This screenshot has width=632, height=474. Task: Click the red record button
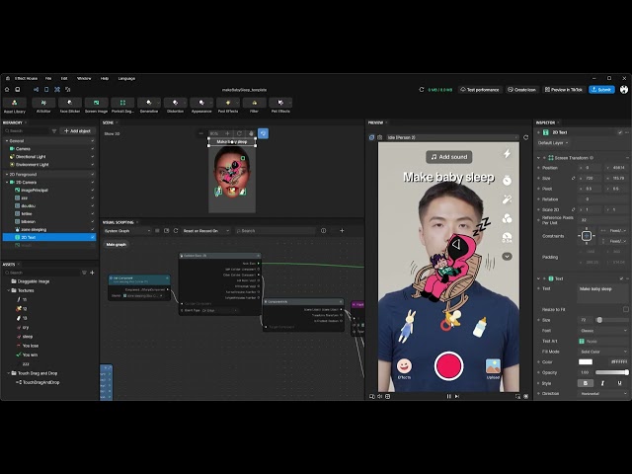pyautogui.click(x=448, y=366)
